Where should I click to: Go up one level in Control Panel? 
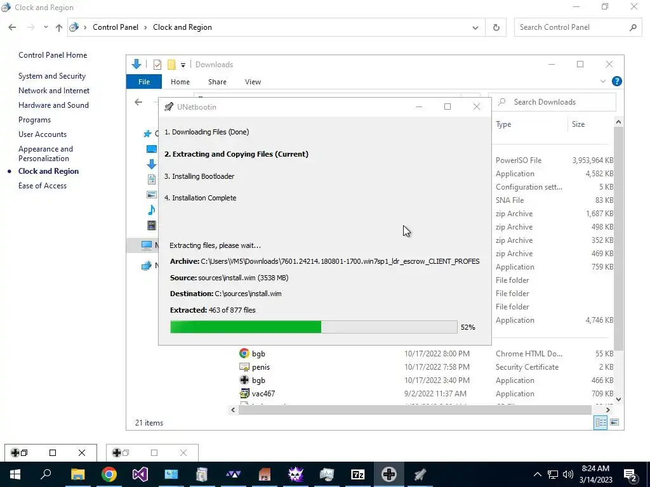[59, 27]
